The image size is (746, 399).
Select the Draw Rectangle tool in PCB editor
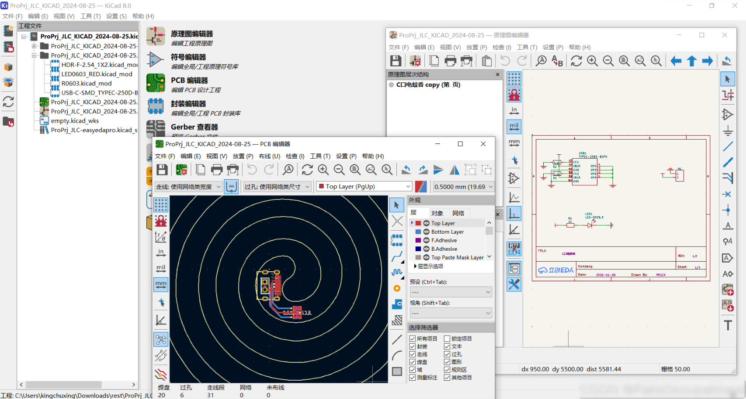click(397, 372)
